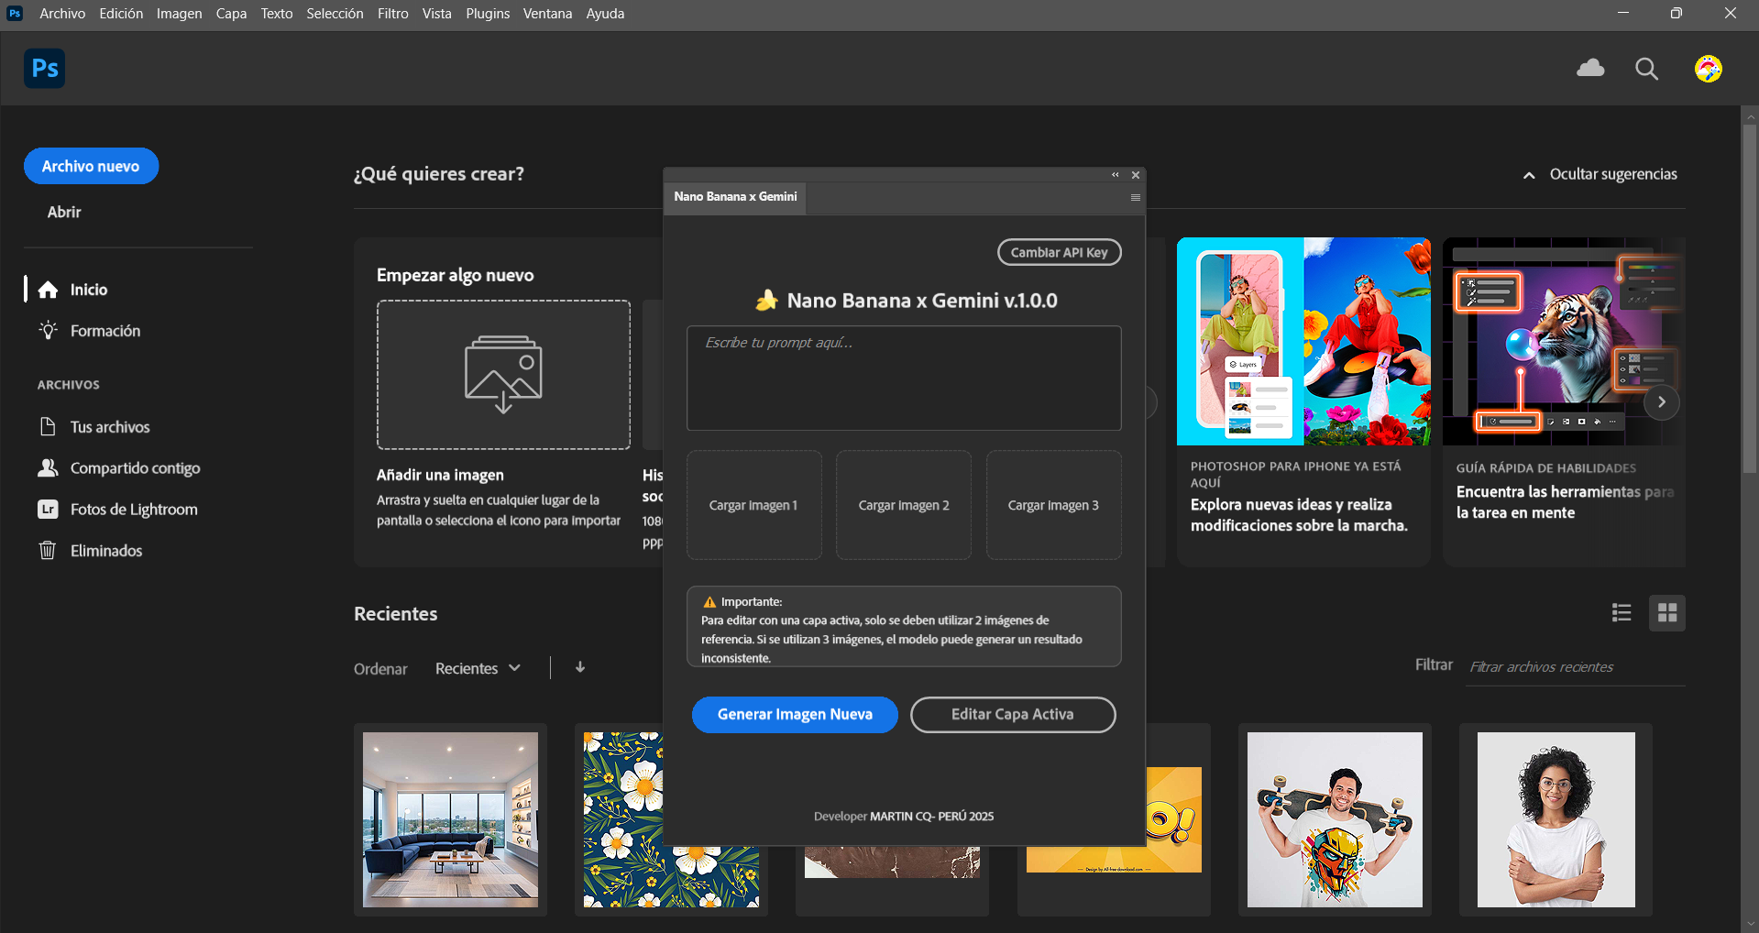Click the Cargar imagen 3 slot
The image size is (1759, 933).
(x=1053, y=505)
